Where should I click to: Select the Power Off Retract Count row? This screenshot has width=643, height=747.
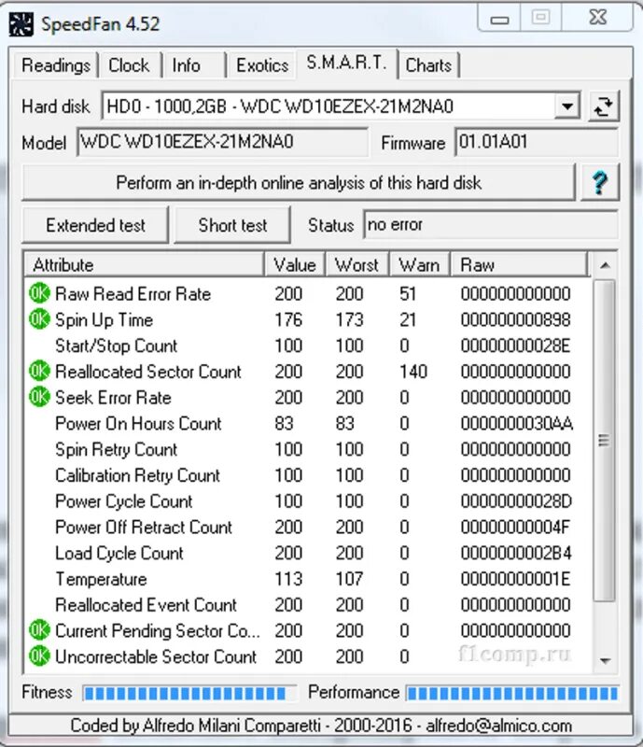(309, 527)
